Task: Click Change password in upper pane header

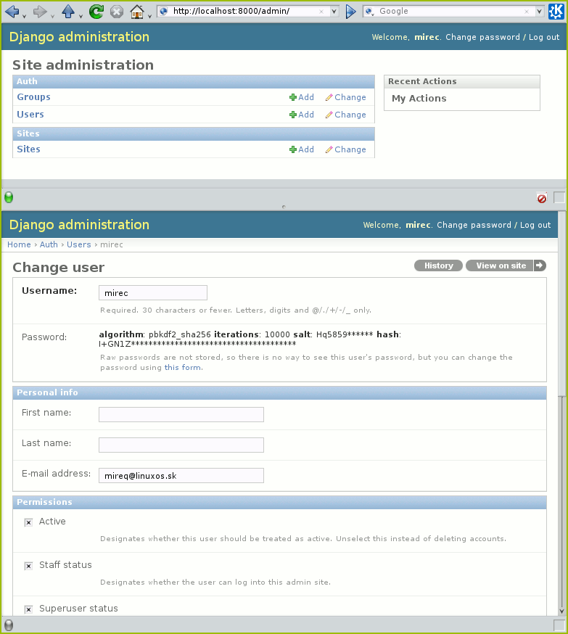Action: (482, 37)
